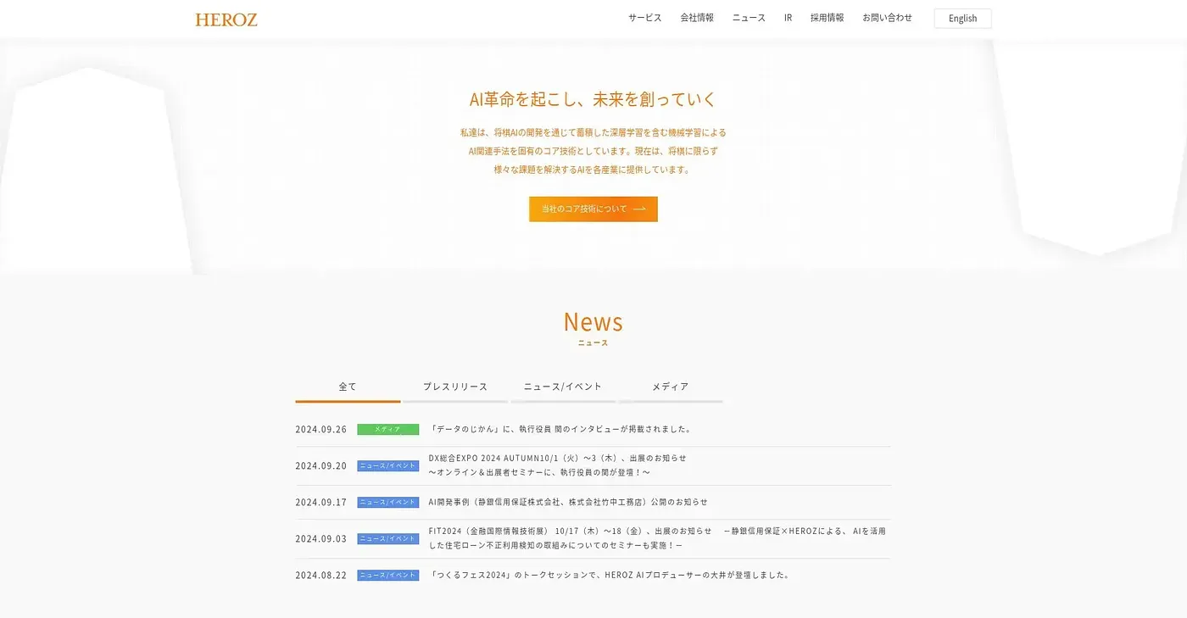Click the date 2024.09.26
This screenshot has height=618, width=1187.
[321, 430]
